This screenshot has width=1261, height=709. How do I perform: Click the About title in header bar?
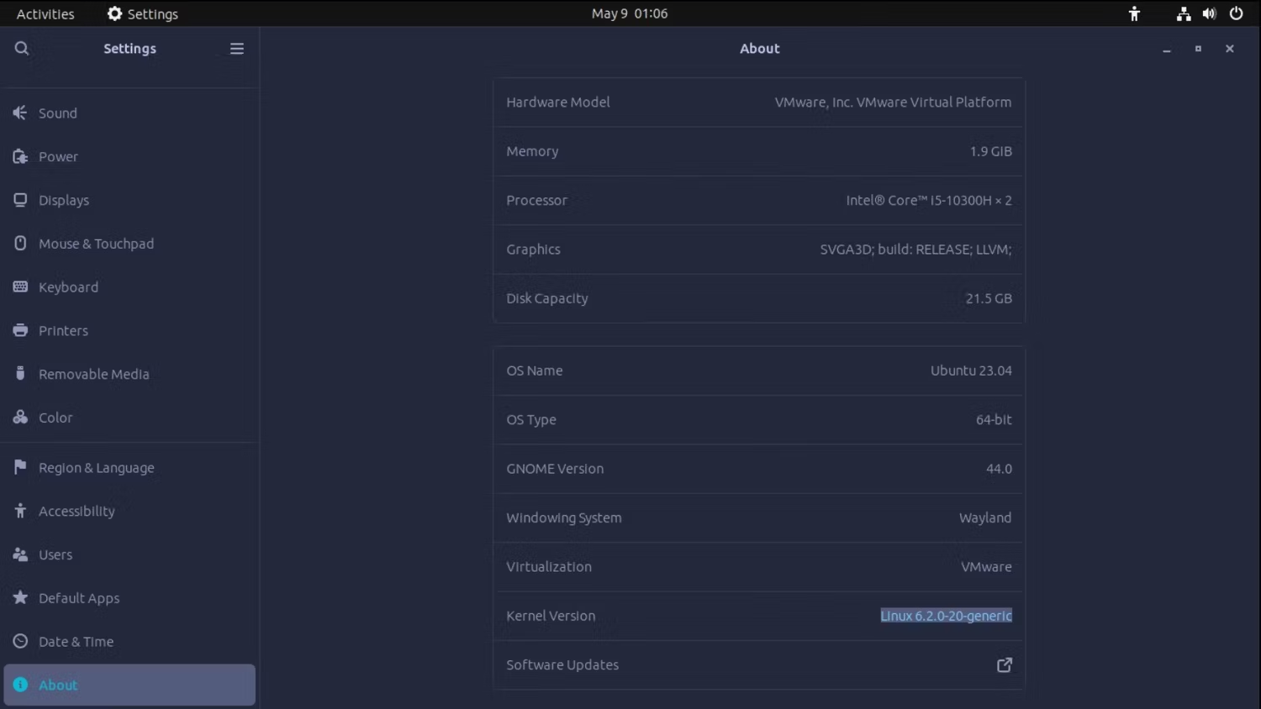[x=760, y=49]
